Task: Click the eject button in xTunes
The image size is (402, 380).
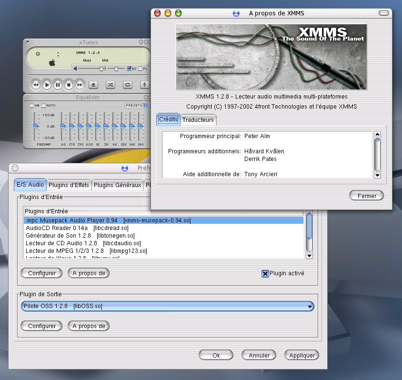Action: tap(93, 85)
